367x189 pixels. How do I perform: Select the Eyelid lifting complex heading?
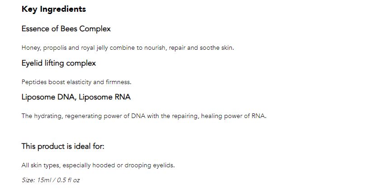[59, 63]
